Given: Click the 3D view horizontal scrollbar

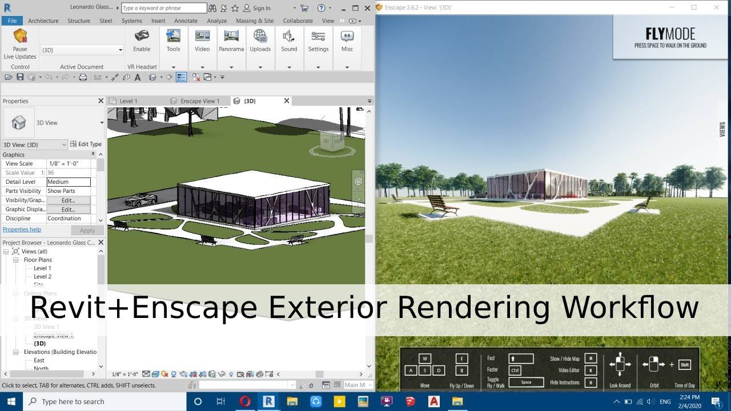Looking at the screenshot, I should [321, 374].
